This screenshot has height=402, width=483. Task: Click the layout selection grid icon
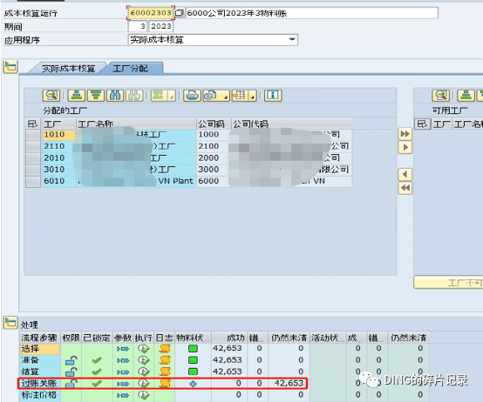(241, 96)
